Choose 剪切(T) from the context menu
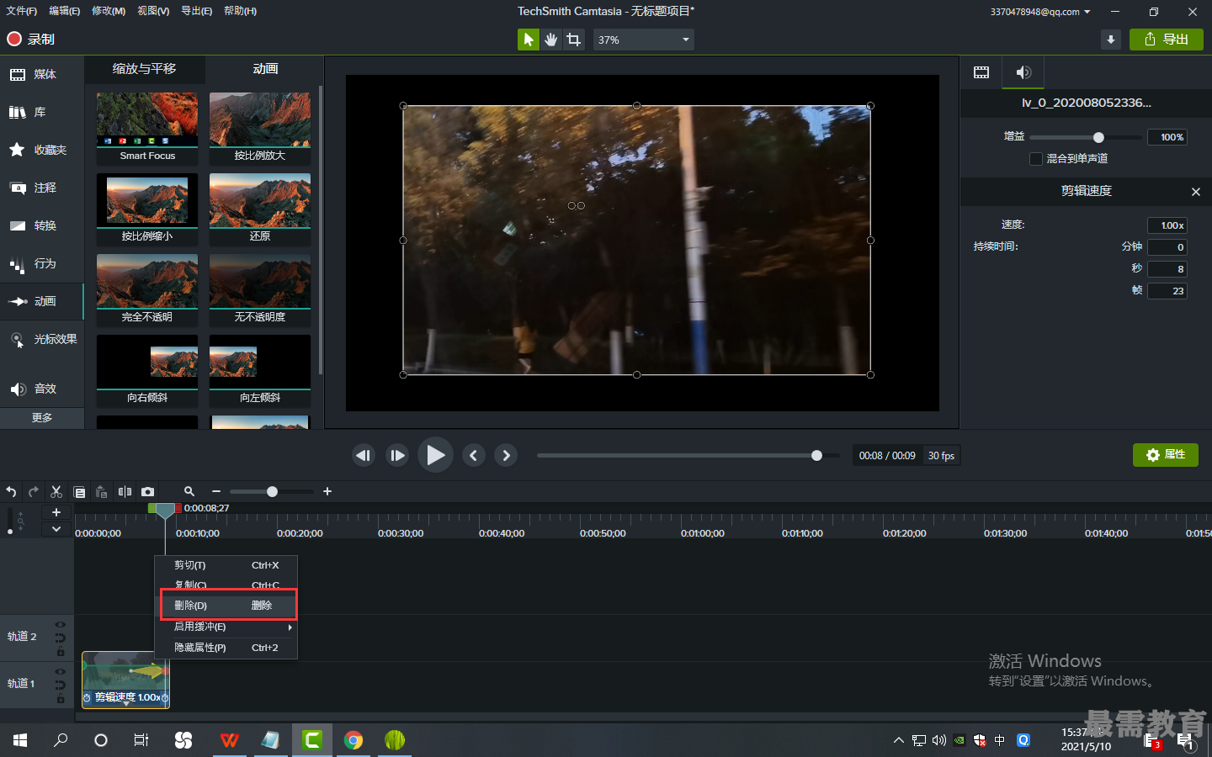The image size is (1212, 757). [226, 565]
